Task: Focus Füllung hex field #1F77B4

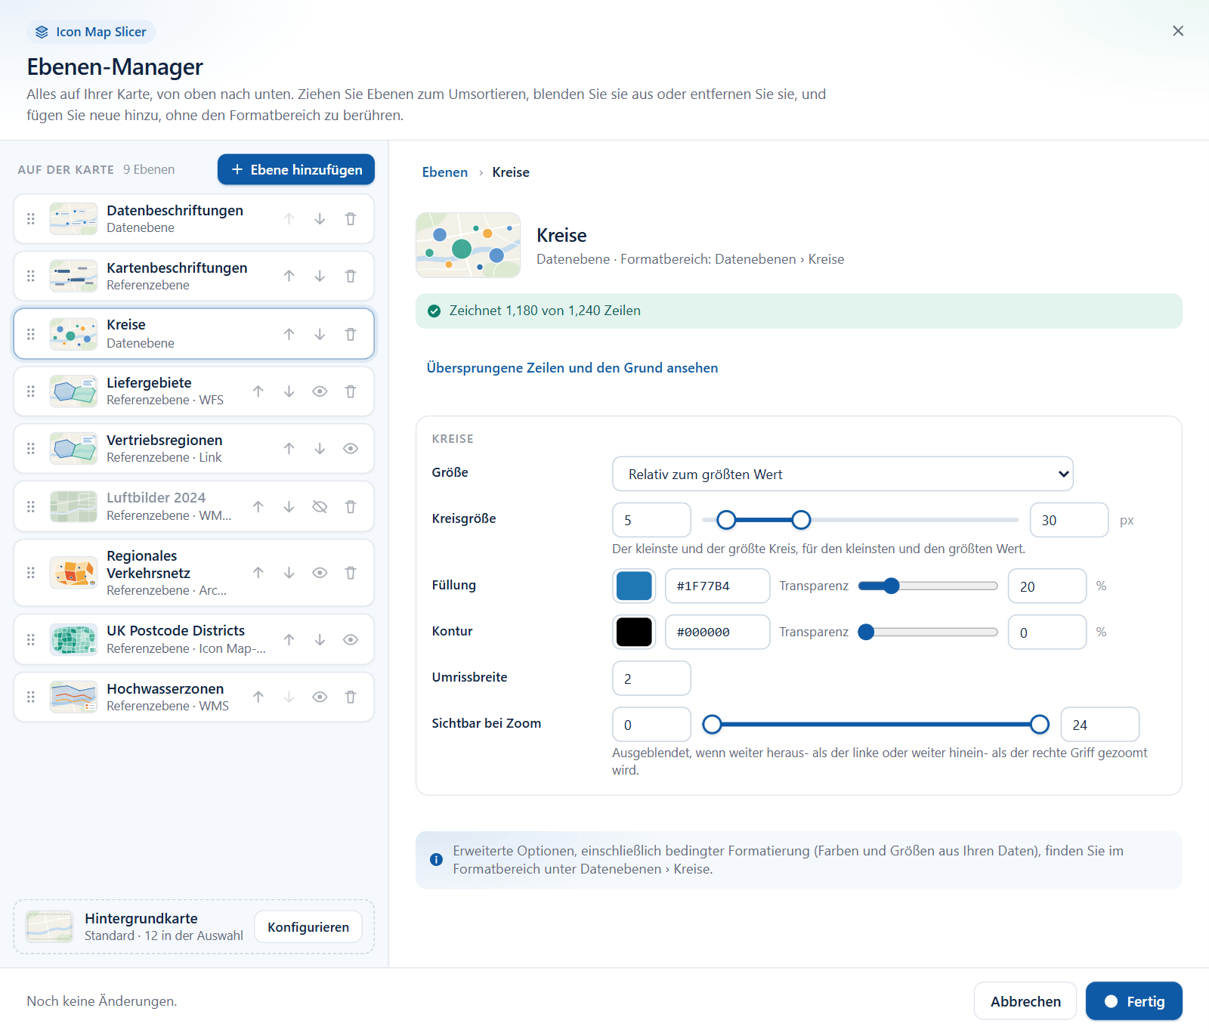Action: pyautogui.click(x=718, y=586)
